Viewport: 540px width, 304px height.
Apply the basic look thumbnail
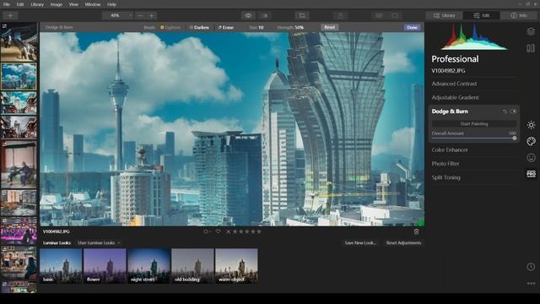point(61,266)
